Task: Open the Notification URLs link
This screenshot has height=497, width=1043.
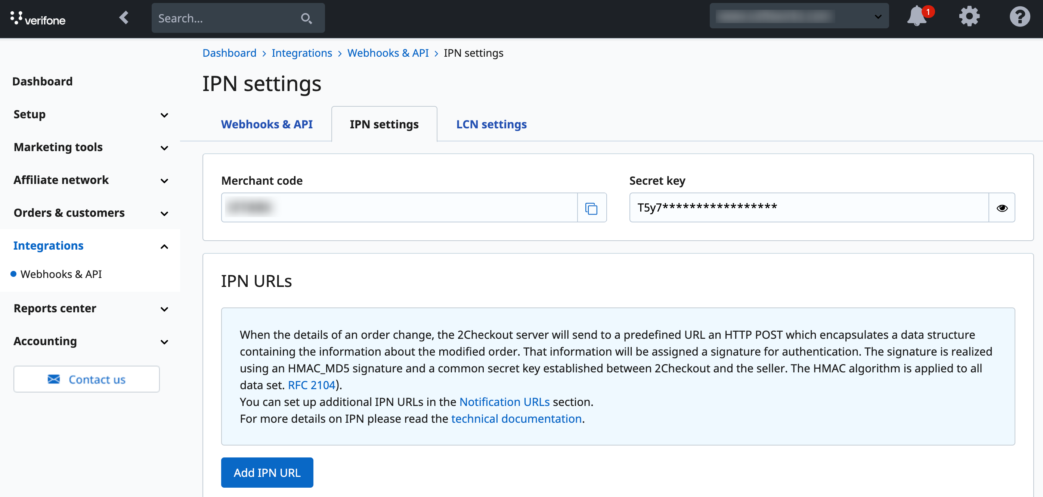Action: (x=504, y=401)
